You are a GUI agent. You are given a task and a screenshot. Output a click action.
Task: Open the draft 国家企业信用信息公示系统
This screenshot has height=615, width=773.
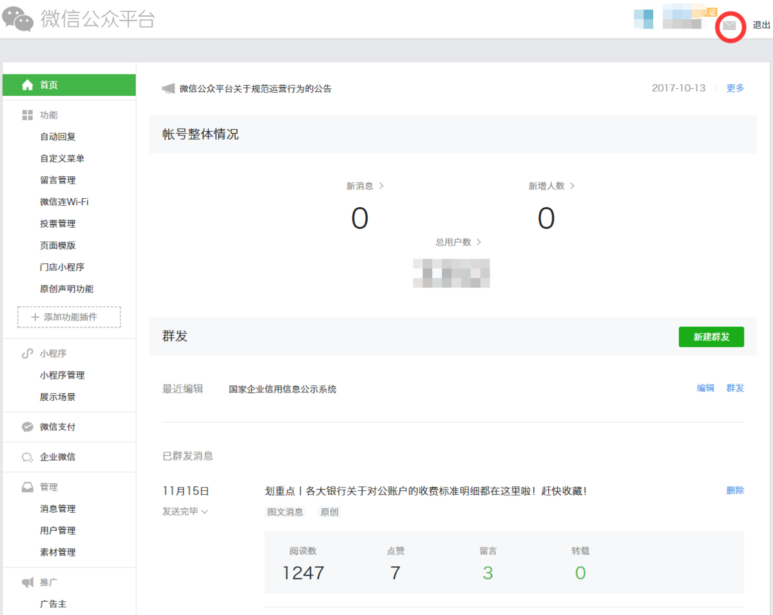pyautogui.click(x=283, y=389)
